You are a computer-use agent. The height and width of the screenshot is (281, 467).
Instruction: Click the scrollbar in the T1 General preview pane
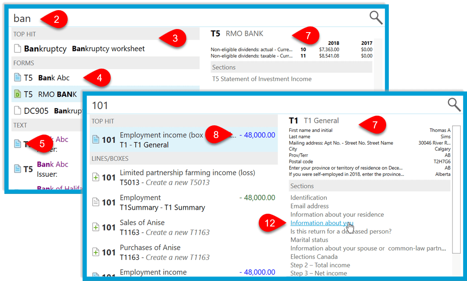coord(456,190)
